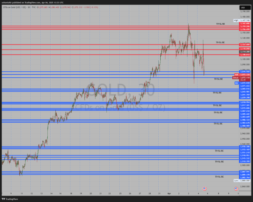Click the Apr label on the date axis

coord(169,193)
